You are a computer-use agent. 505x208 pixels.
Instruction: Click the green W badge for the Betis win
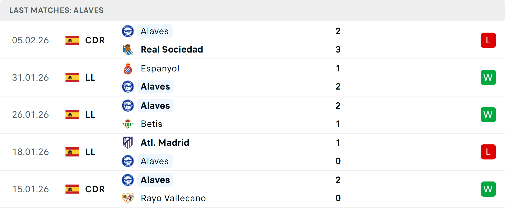488,115
